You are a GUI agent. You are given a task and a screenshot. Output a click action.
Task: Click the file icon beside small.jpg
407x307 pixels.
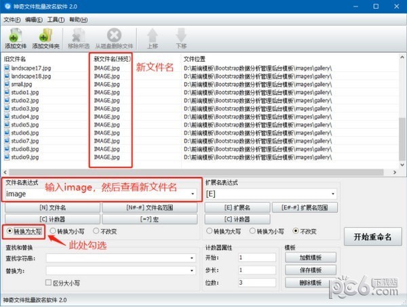[7, 84]
